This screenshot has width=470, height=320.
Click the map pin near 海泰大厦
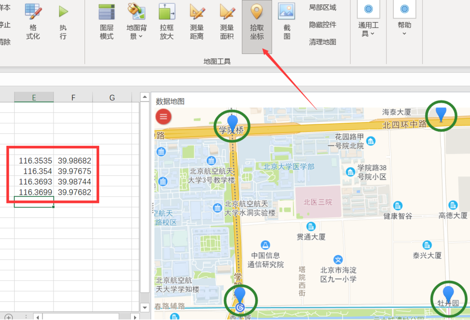tap(441, 114)
